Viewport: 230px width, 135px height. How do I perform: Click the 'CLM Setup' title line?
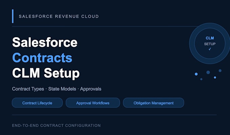[x=46, y=73]
